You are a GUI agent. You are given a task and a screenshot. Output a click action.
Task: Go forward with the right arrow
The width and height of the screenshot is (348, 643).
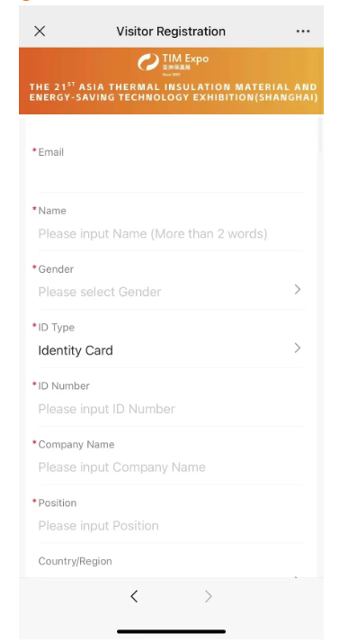(x=208, y=596)
